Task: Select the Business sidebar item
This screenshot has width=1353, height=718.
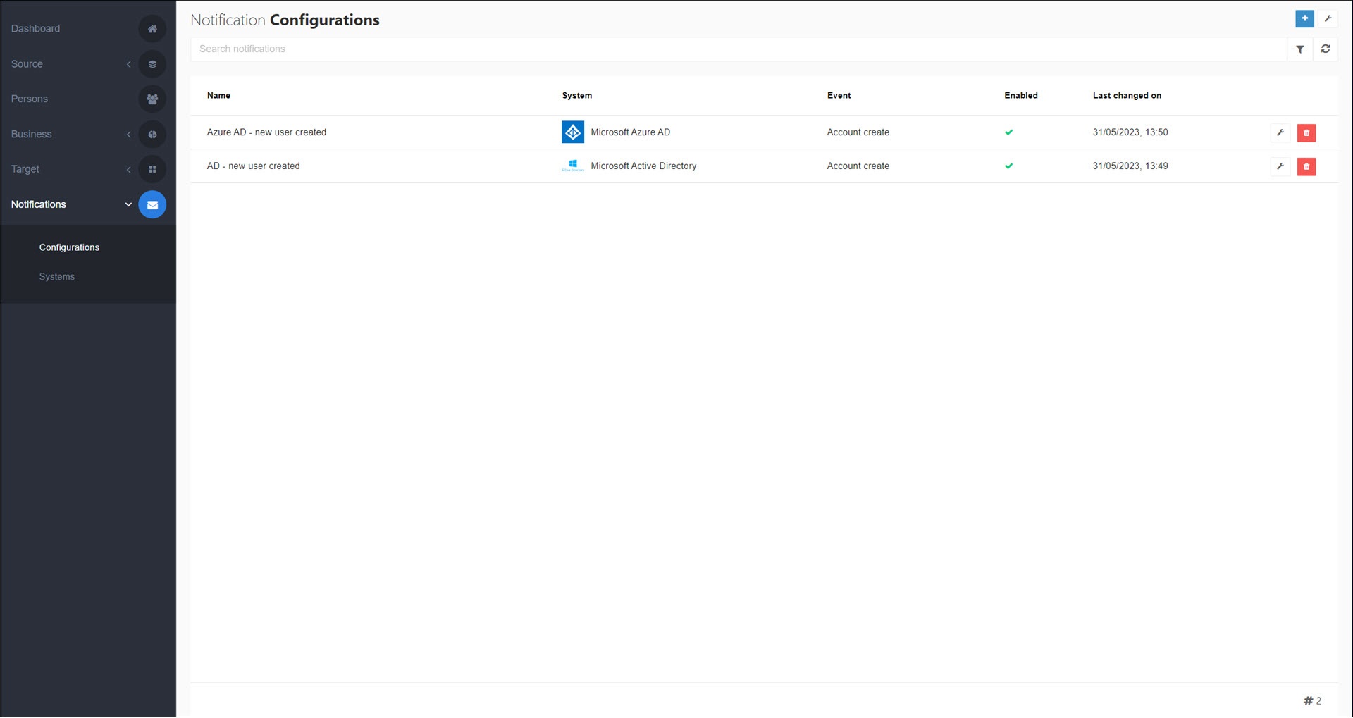Action: pyautogui.click(x=32, y=135)
